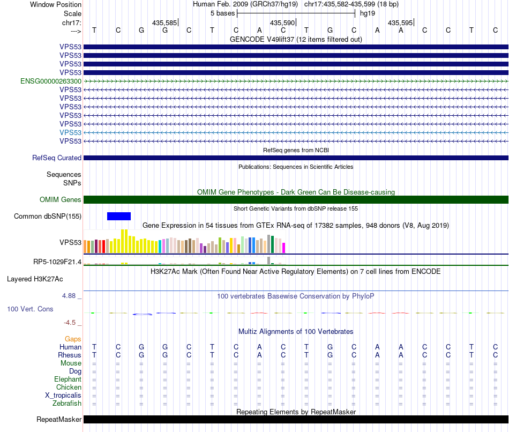
Task: Open the 100 vertebrates Basewise Conservation title
Action: click(x=296, y=296)
